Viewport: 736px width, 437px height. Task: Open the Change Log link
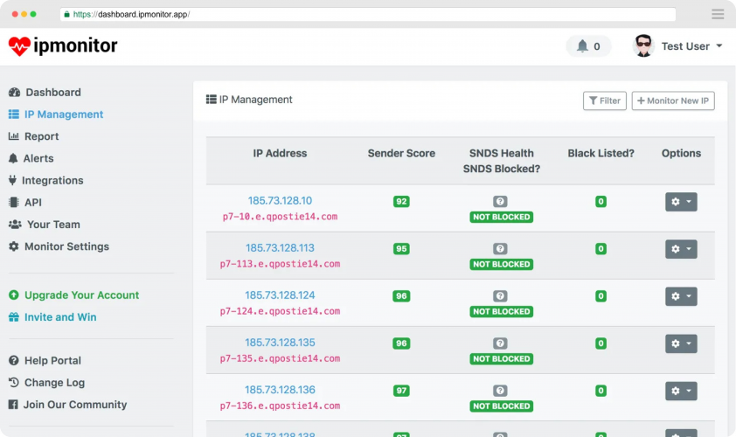[x=54, y=383]
